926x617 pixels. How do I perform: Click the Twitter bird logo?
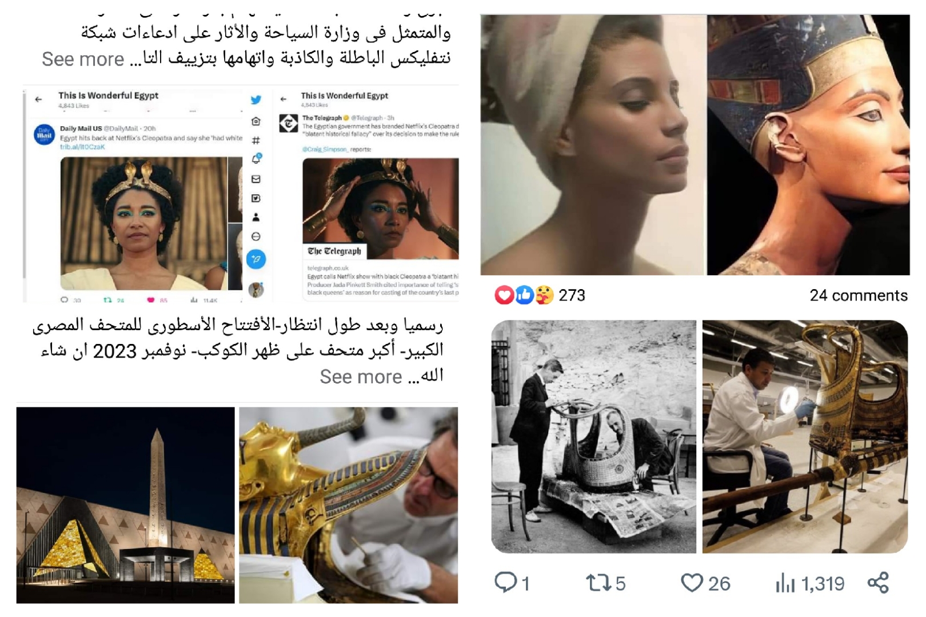pyautogui.click(x=256, y=100)
